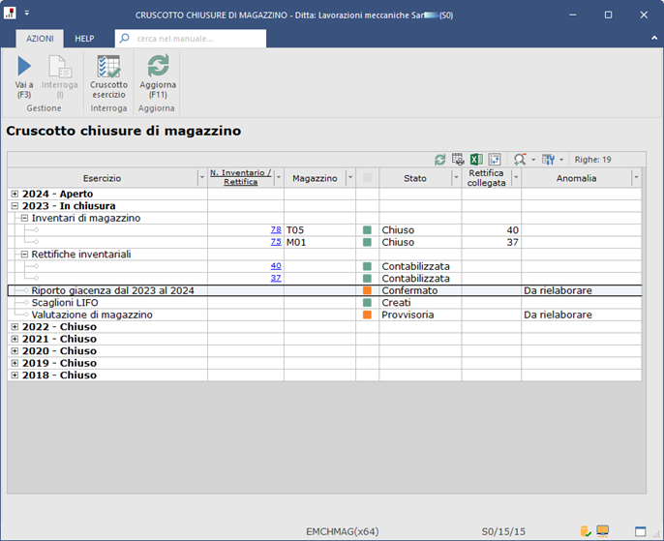This screenshot has width=664, height=541.
Task: Switch to the HELP ribbon tab
Action: pyautogui.click(x=84, y=39)
